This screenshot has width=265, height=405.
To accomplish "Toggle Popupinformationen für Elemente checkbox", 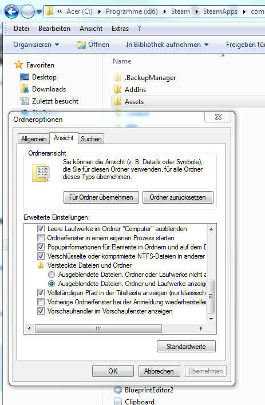I will tap(41, 247).
